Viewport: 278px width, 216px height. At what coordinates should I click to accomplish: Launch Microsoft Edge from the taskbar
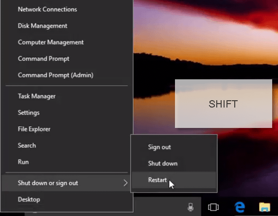[x=240, y=207]
